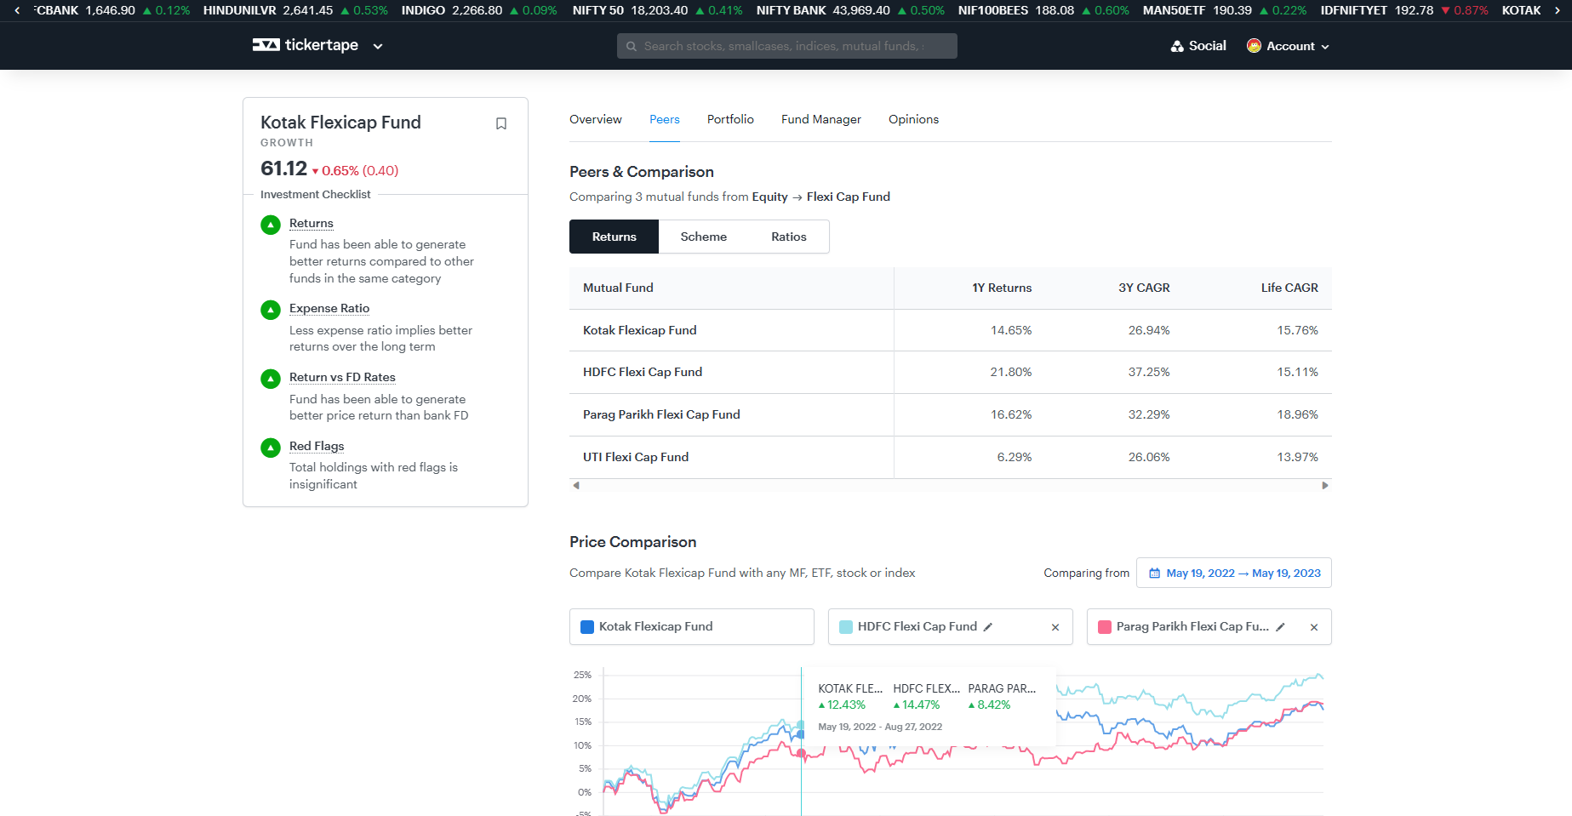Open UTI Flexi Cap Fund row

(x=950, y=457)
